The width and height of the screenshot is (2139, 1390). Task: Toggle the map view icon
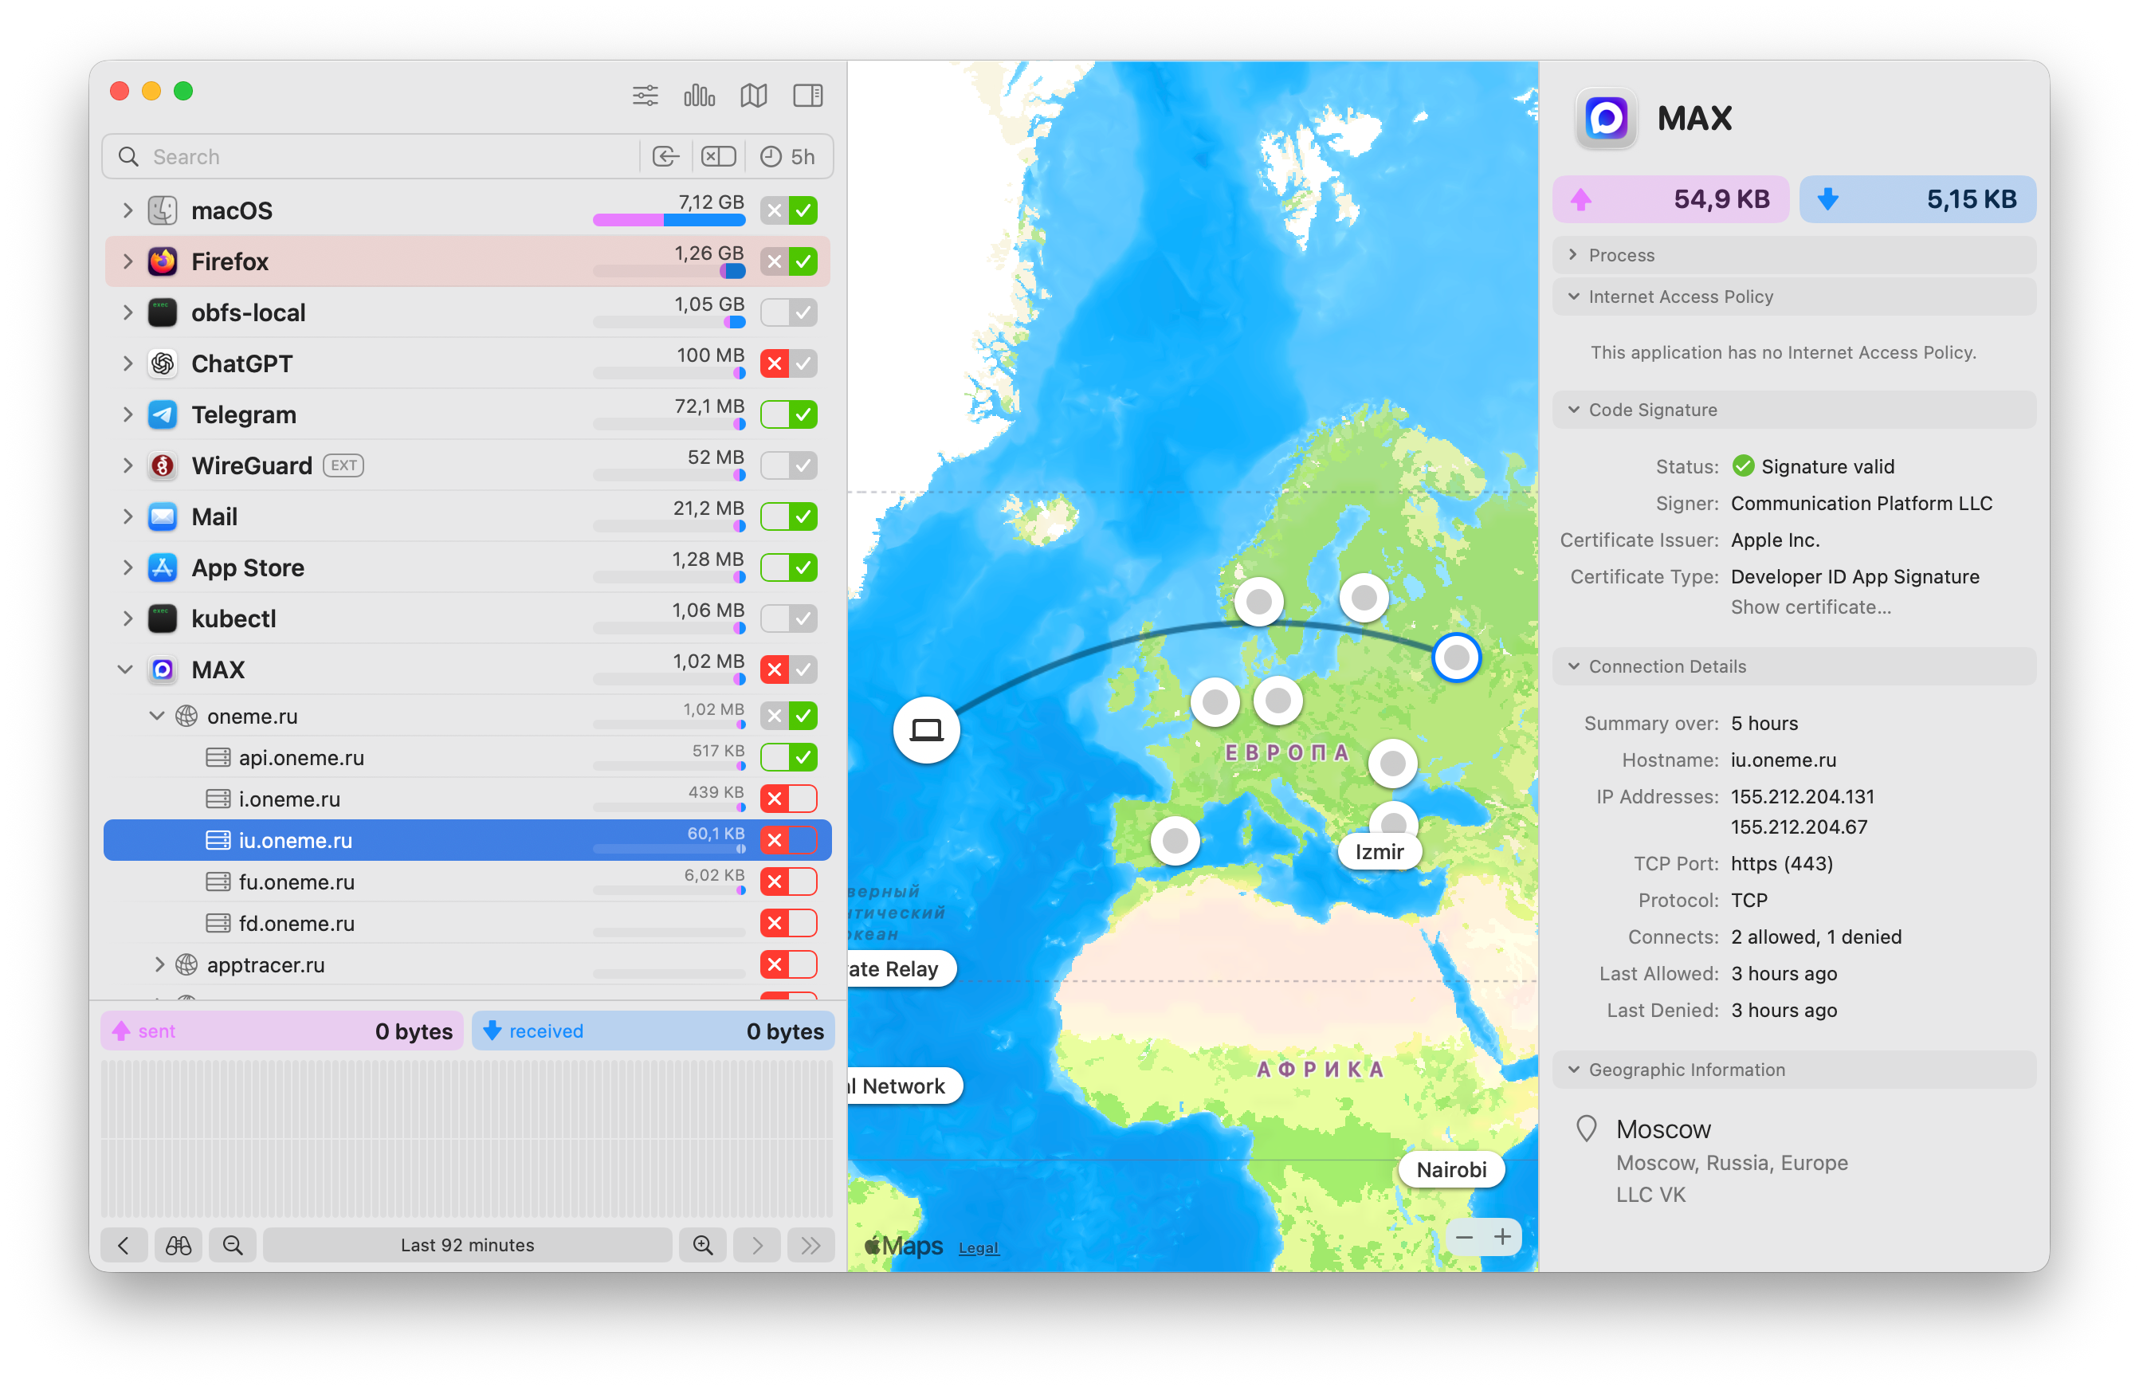(x=753, y=96)
